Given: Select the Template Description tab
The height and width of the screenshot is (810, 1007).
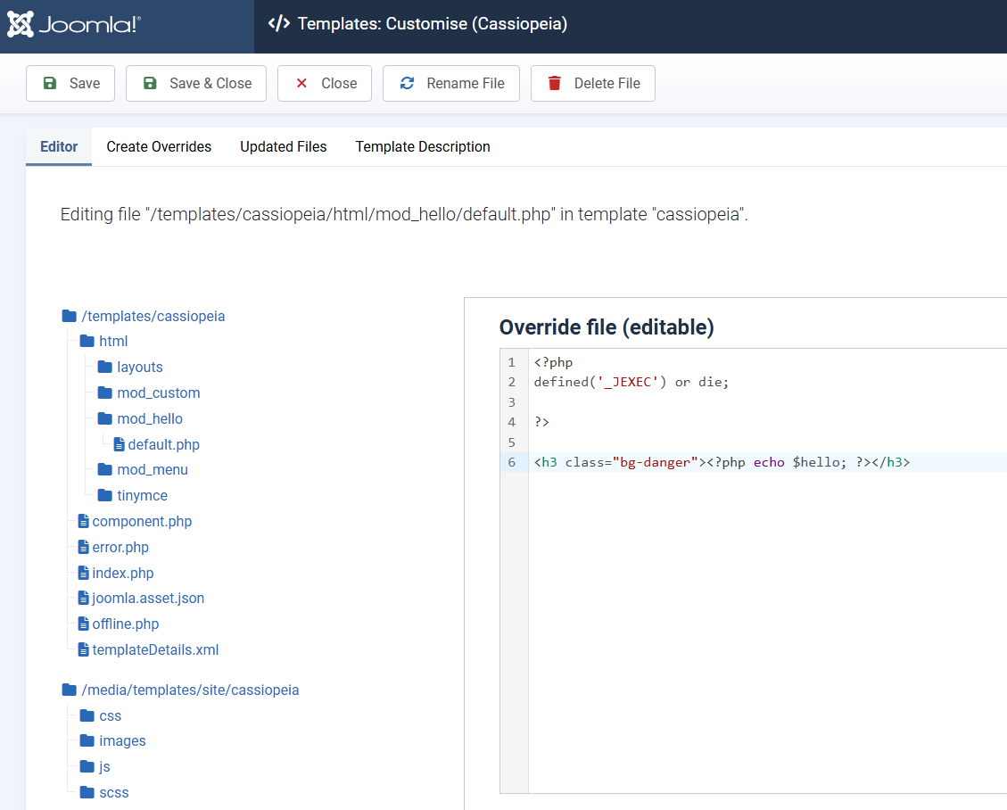Looking at the screenshot, I should [x=423, y=146].
